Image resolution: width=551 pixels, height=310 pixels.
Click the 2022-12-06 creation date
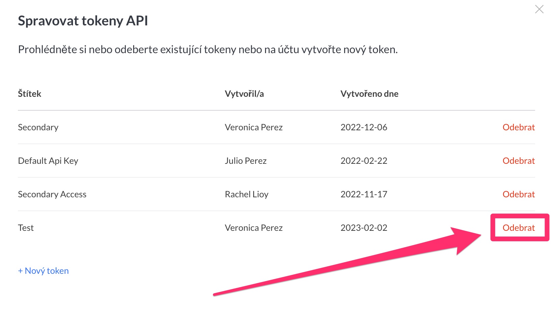tap(364, 127)
